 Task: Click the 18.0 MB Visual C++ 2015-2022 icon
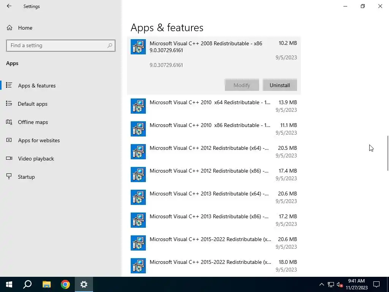point(138,266)
